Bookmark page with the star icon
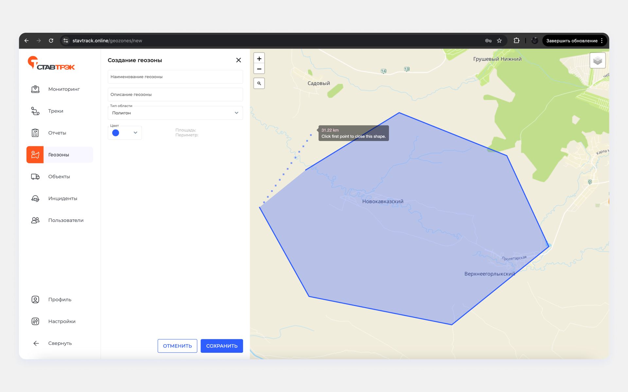The height and width of the screenshot is (392, 628). coord(499,41)
